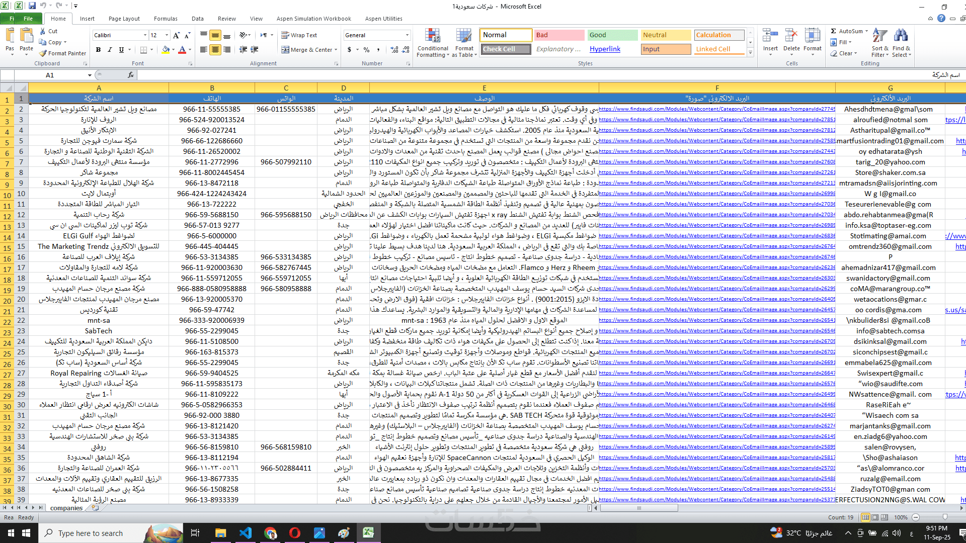Open the Aspen Simulation Workbook tab
This screenshot has height=543, width=966.
pos(313,19)
